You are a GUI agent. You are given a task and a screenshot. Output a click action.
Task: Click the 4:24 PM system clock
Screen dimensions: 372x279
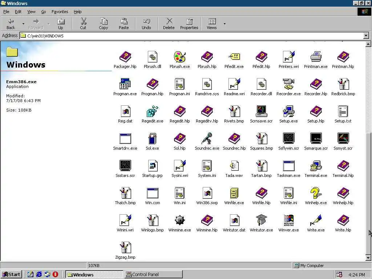point(357,275)
